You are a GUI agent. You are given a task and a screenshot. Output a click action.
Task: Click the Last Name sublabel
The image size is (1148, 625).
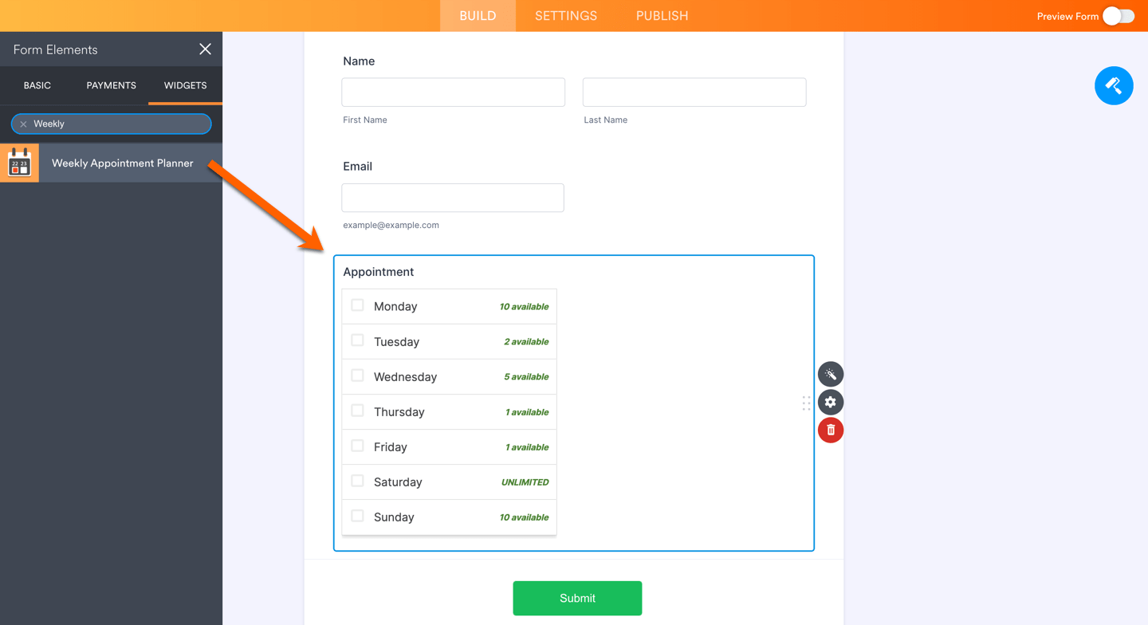pos(606,120)
